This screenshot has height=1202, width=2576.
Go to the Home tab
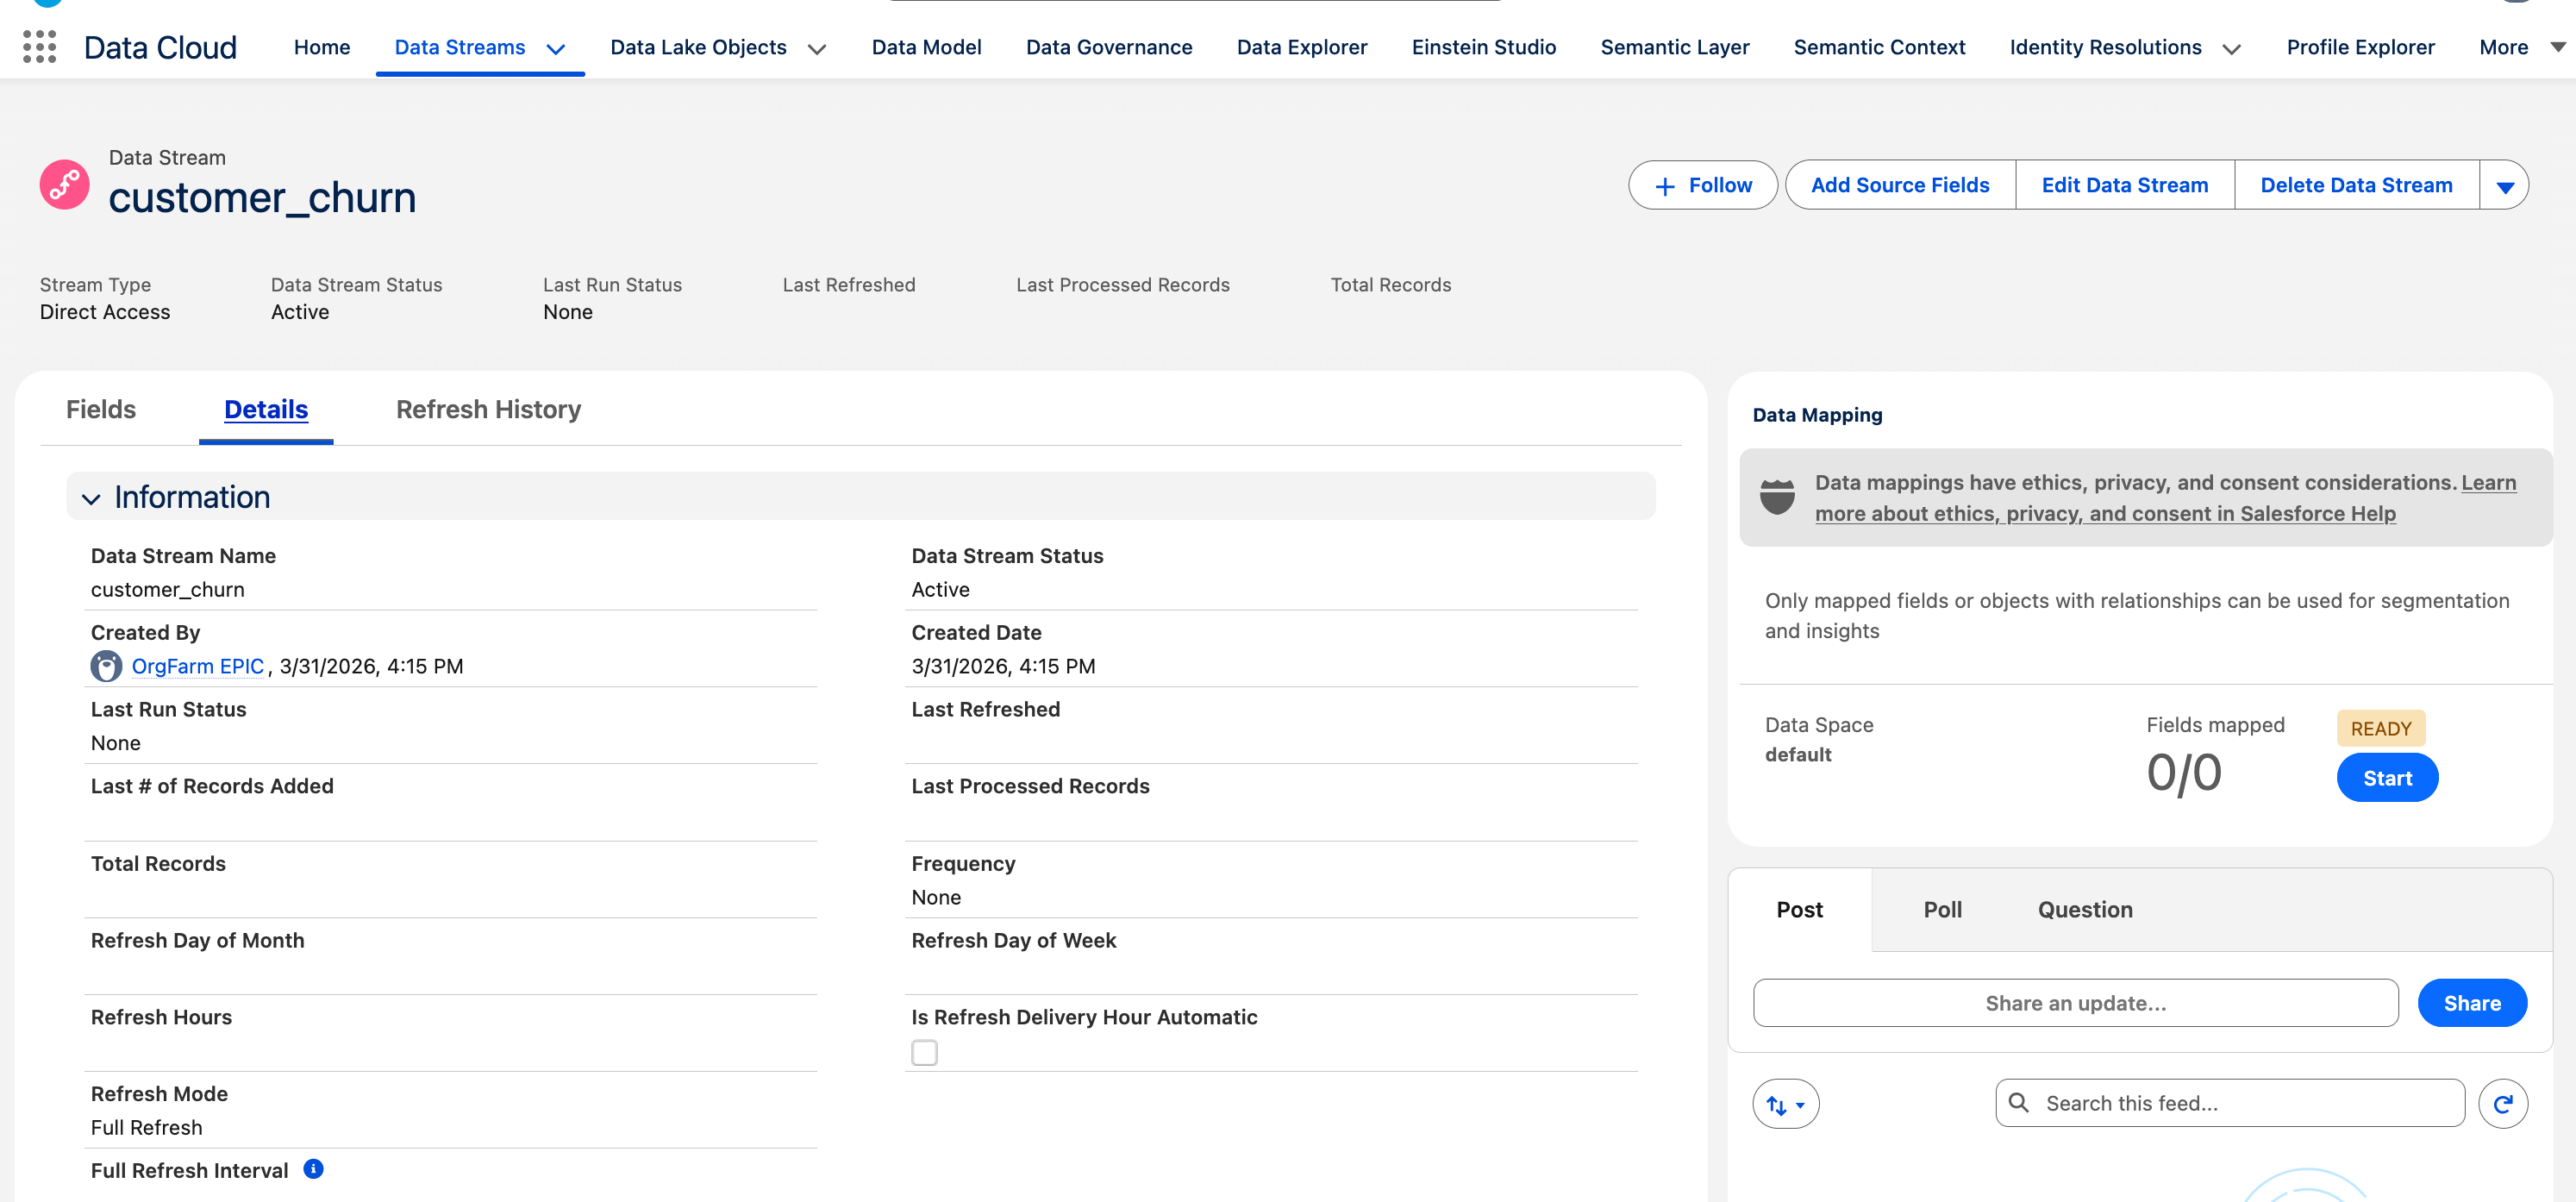click(x=322, y=47)
